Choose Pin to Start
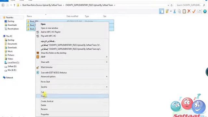The image size is (208, 117). pos(72,82)
